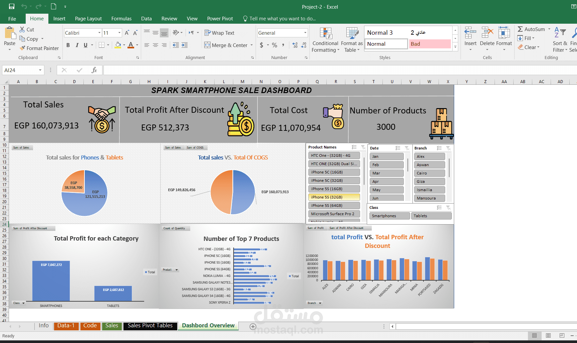
Task: Expand the Merge & Center options arrow
Action: [x=252, y=45]
